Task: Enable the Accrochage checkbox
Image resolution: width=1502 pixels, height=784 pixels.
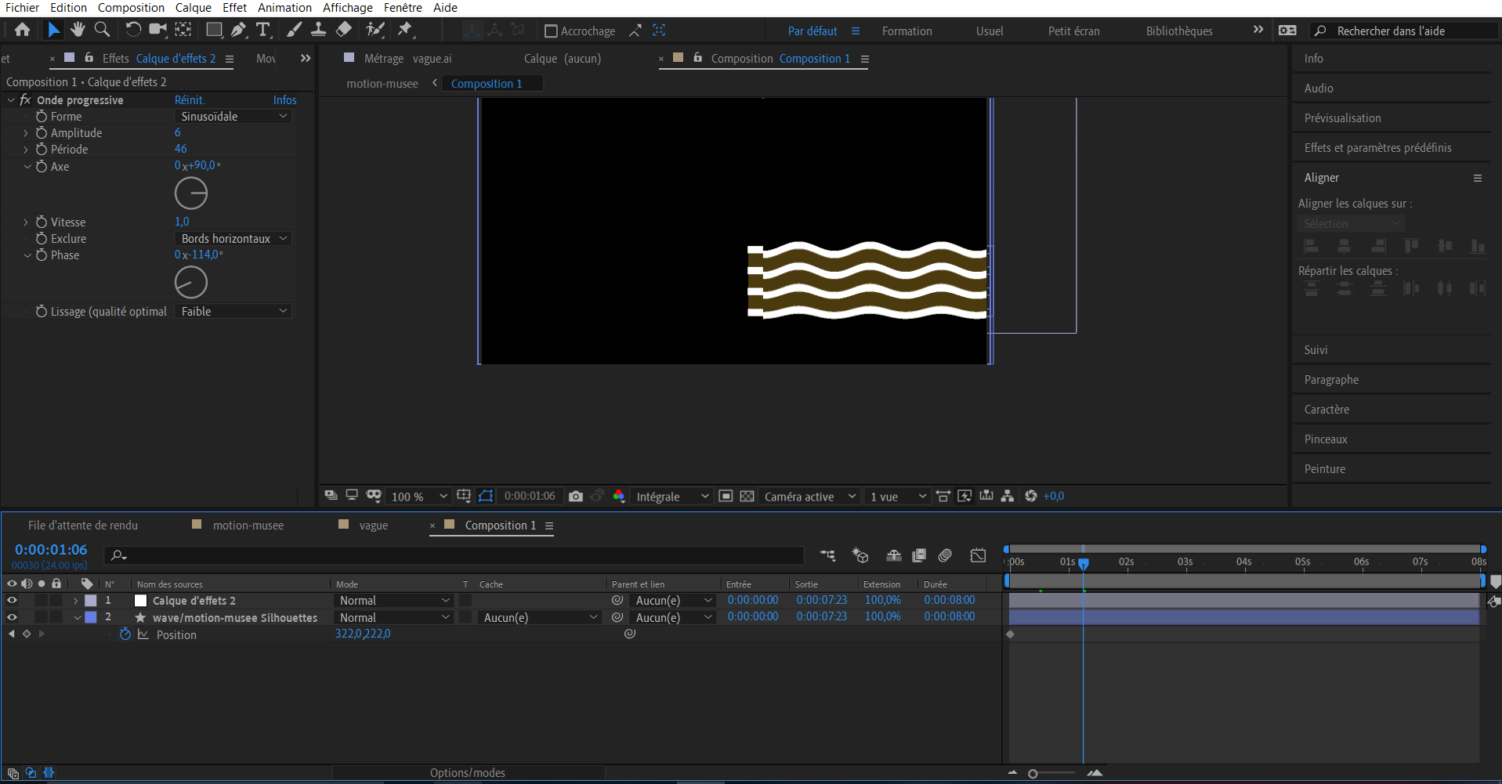Action: click(x=551, y=31)
